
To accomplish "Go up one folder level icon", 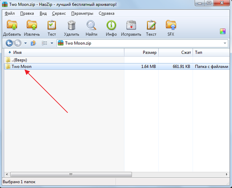I will click(33, 43).
